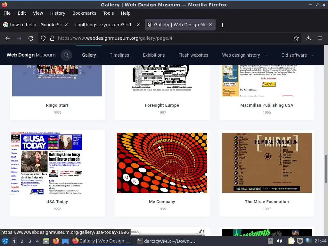
Task: Open the Web design history nav item
Action: (241, 55)
